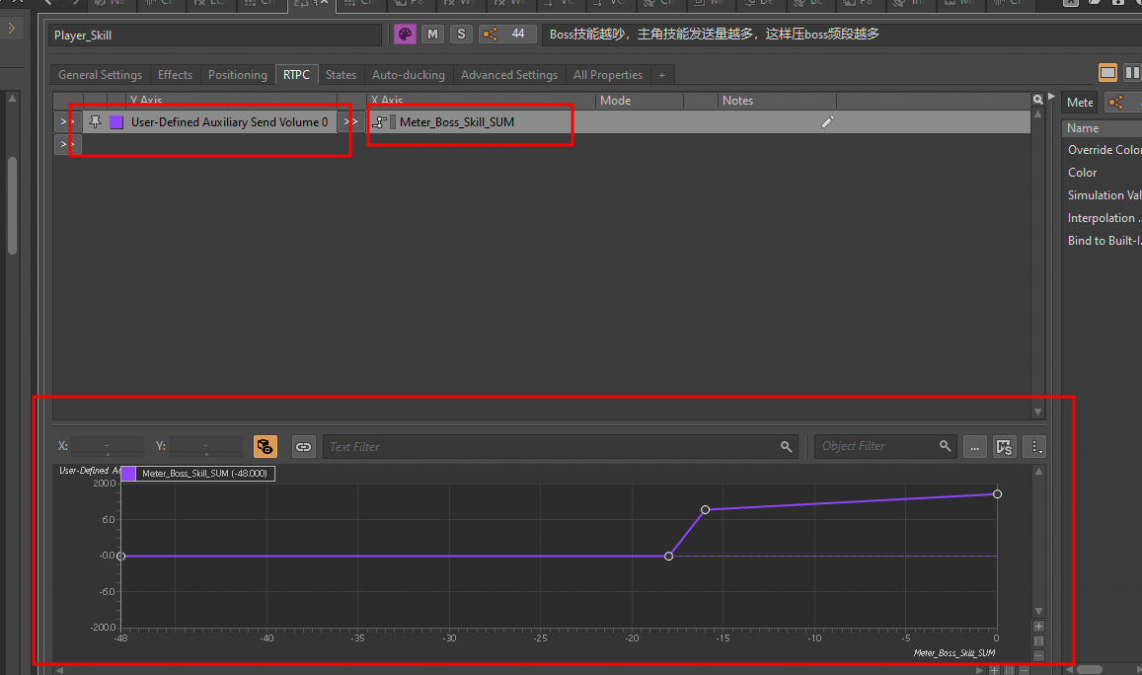Click the graph's vertical scrollbar down arrow
The image size is (1142, 675).
pyautogui.click(x=1038, y=611)
